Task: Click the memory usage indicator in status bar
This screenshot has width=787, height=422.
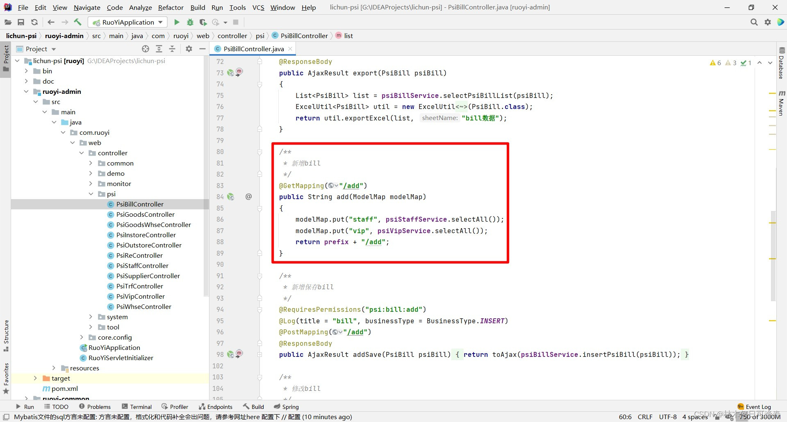Action: (759, 417)
